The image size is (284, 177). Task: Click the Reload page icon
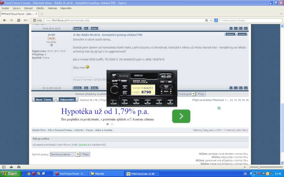19,20
